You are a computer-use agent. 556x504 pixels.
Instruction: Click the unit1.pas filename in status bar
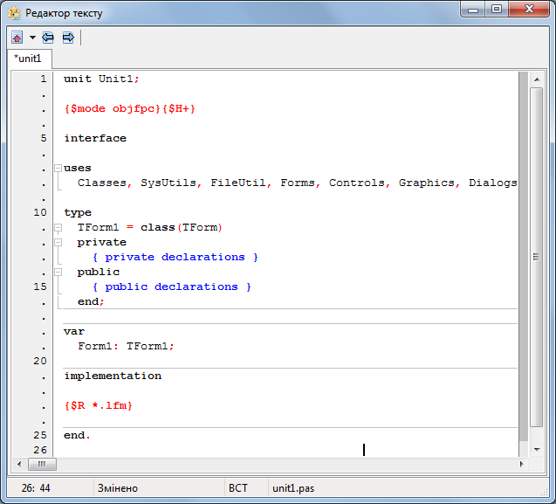[x=293, y=488]
